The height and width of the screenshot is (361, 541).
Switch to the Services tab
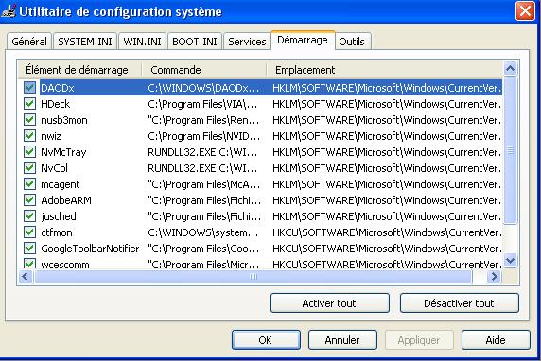[x=247, y=42]
